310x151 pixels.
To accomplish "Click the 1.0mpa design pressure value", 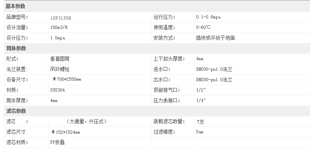I will (x=58, y=38).
